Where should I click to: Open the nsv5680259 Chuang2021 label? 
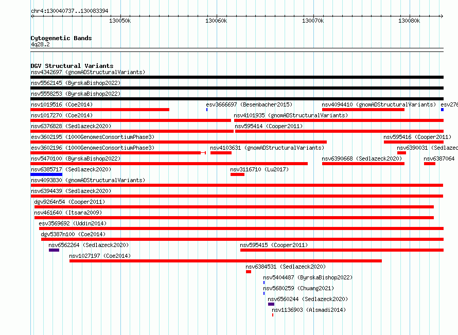point(298,288)
